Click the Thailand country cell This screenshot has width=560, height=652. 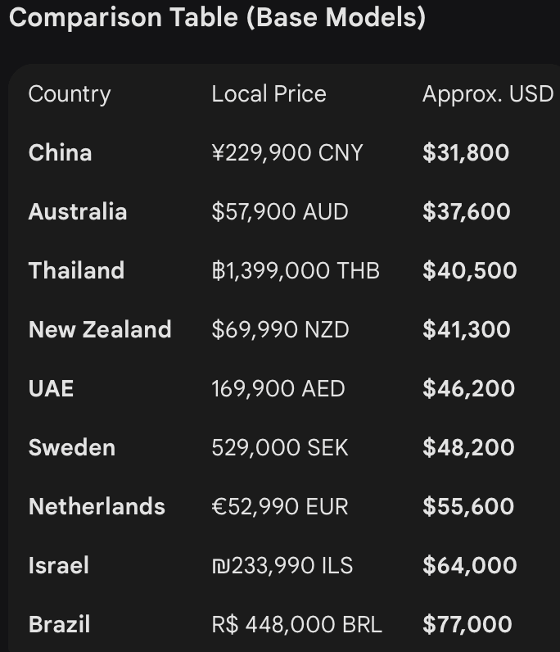point(76,271)
